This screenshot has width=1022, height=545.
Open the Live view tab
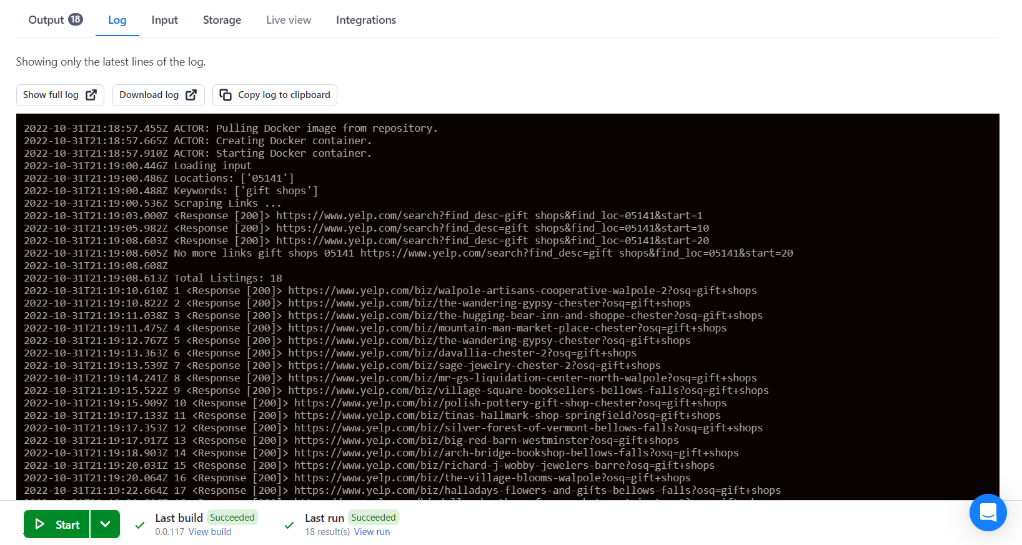pyautogui.click(x=289, y=20)
